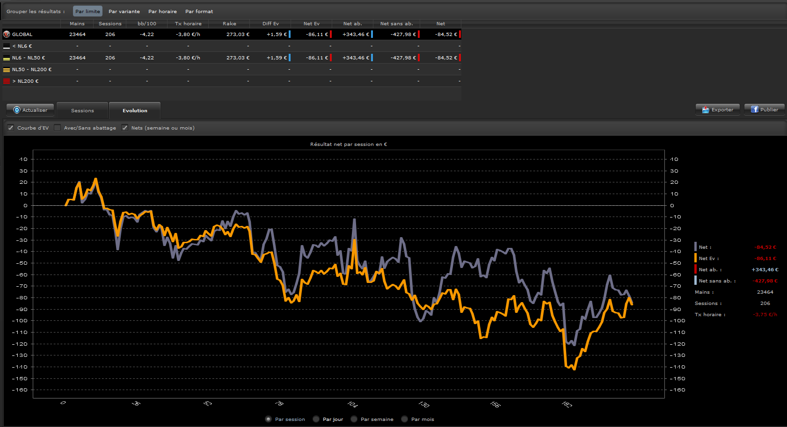Open the Sessions tab
The width and height of the screenshot is (787, 427).
pos(82,110)
